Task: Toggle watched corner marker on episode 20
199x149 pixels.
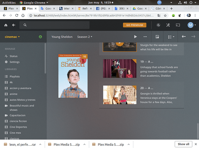Action: coord(135,87)
